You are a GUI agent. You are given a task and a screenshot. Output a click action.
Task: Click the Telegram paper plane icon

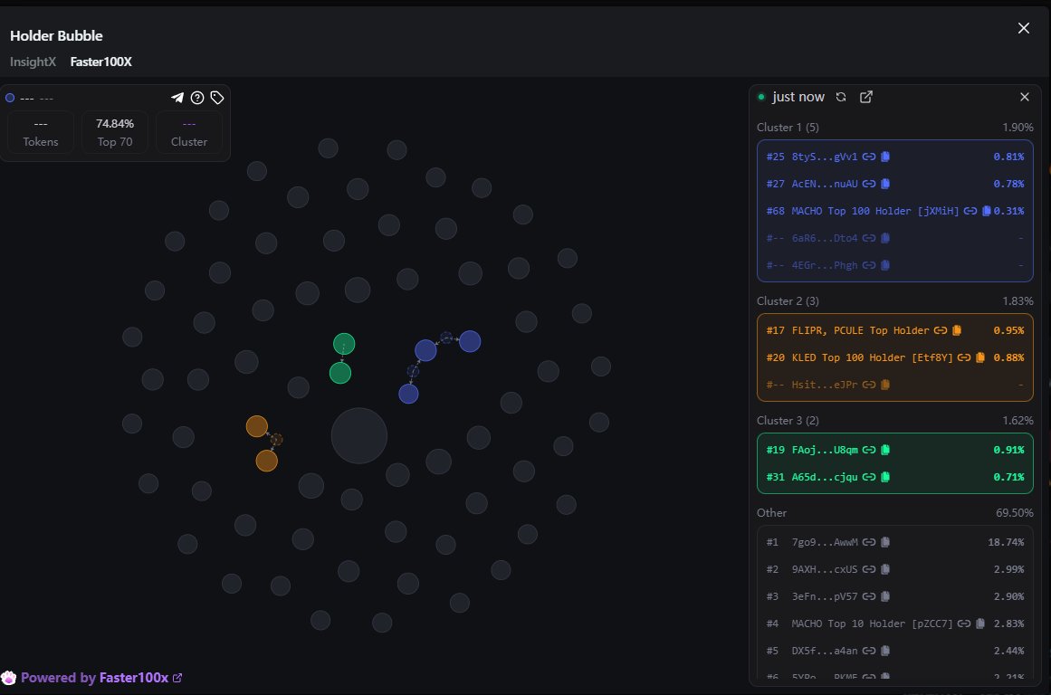(x=177, y=98)
